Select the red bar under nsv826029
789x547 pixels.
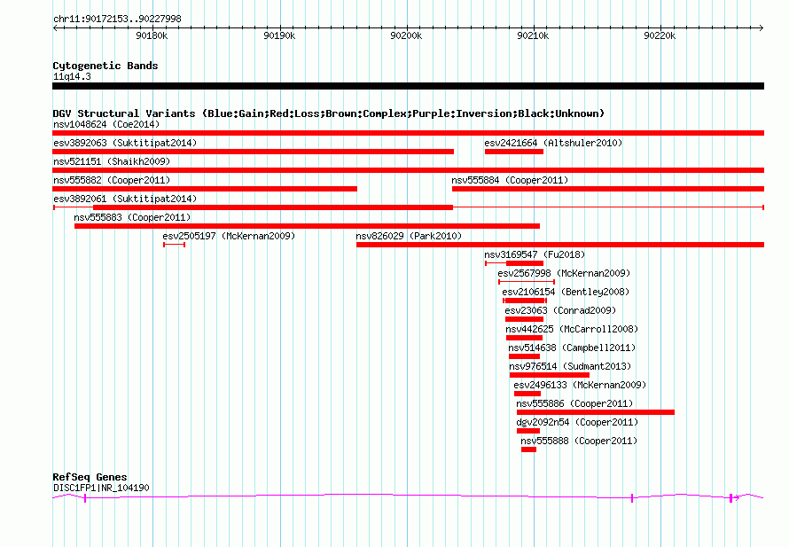[x=560, y=245]
